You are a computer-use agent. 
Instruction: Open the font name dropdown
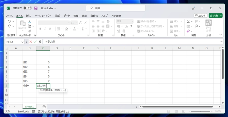click(x=69, y=23)
